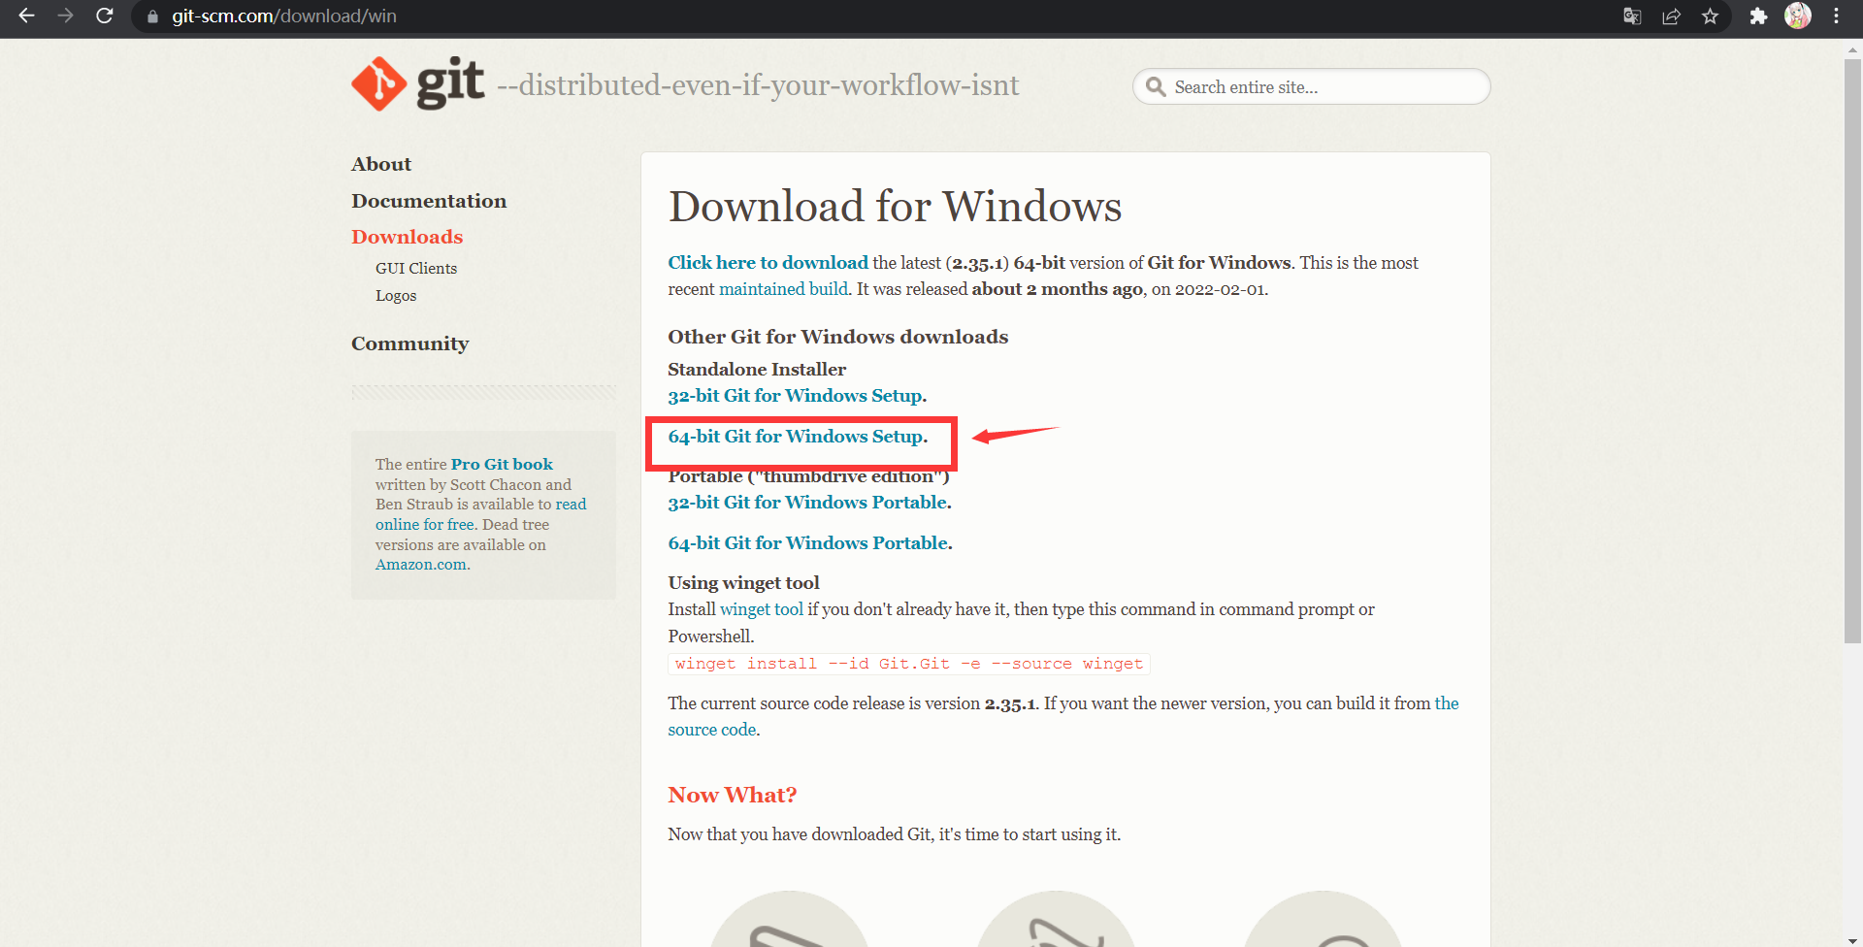This screenshot has height=947, width=1863.
Task: Click the 'read online for free' link
Action: [481, 514]
